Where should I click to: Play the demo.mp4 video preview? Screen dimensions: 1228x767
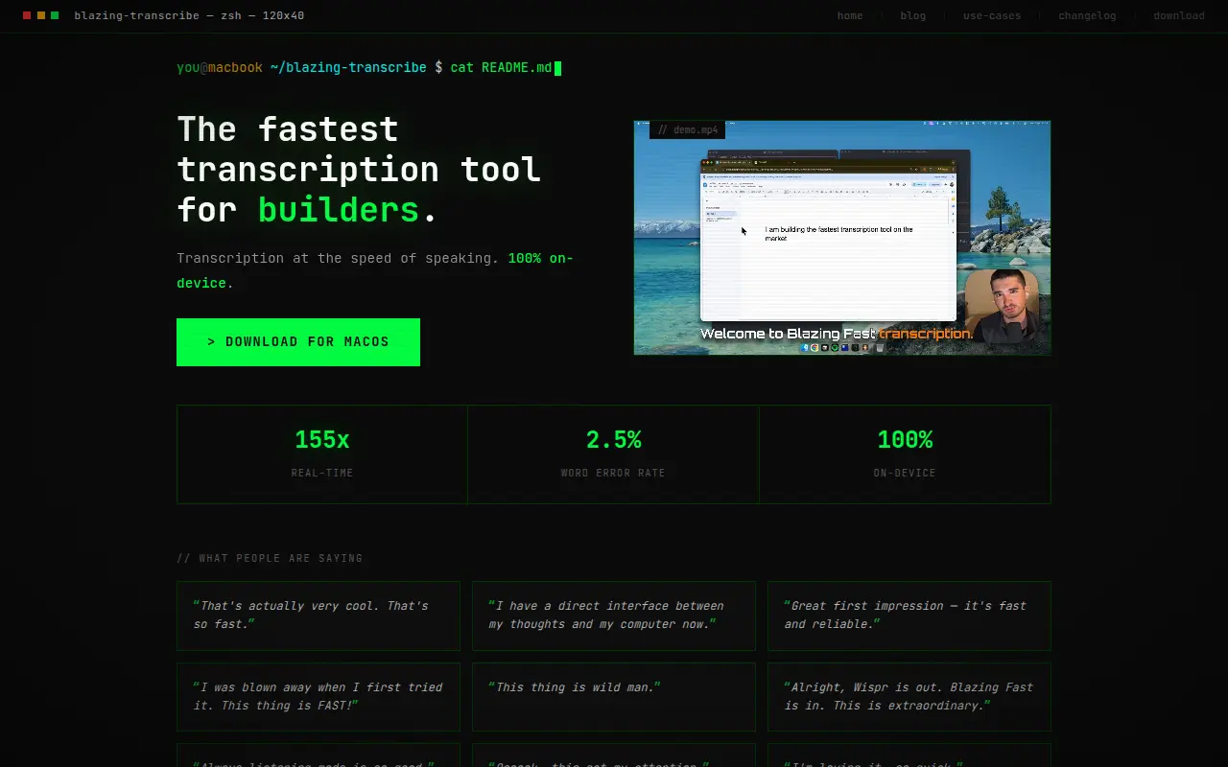pyautogui.click(x=842, y=238)
